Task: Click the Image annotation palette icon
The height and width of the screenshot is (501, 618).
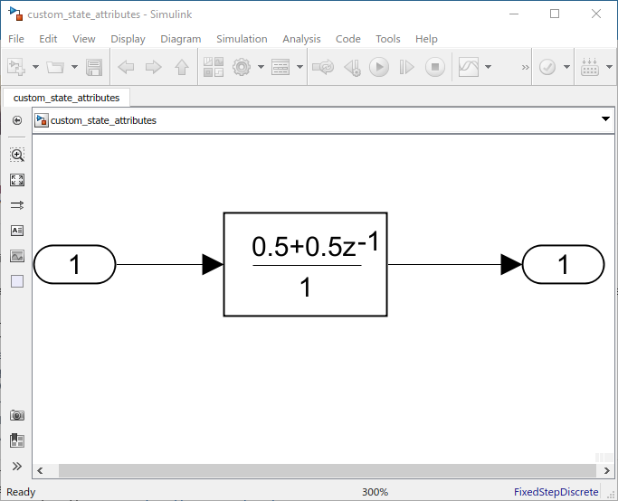Action: click(x=17, y=256)
